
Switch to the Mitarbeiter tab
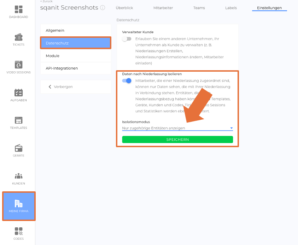pos(163,8)
